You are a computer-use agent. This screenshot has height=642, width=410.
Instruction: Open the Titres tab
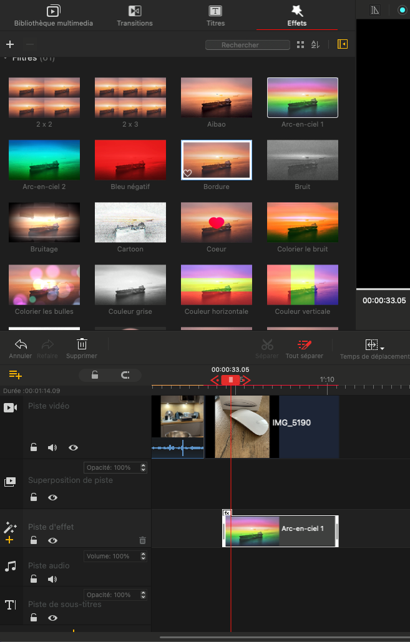215,16
